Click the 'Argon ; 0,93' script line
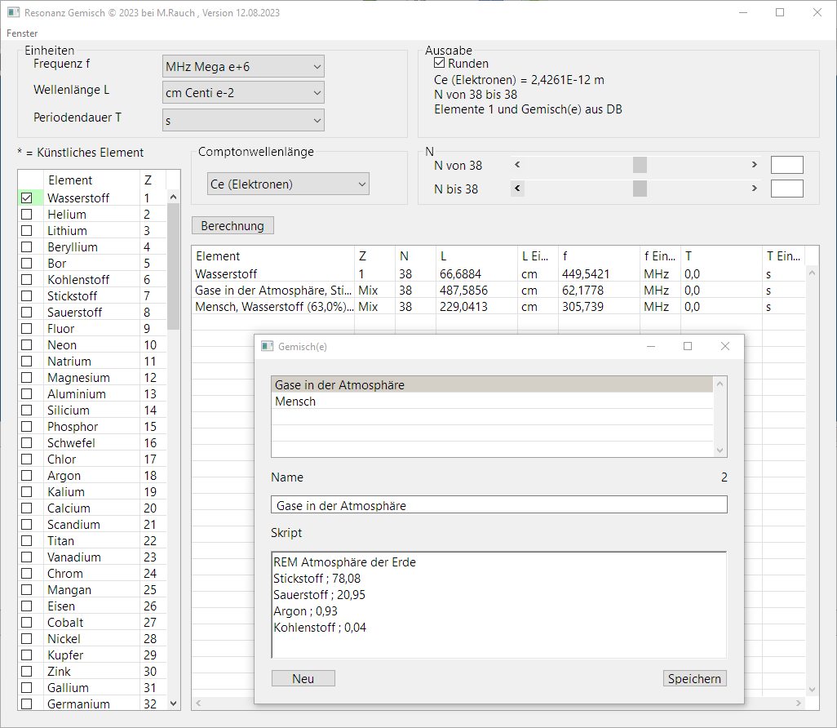The image size is (837, 728). click(305, 611)
